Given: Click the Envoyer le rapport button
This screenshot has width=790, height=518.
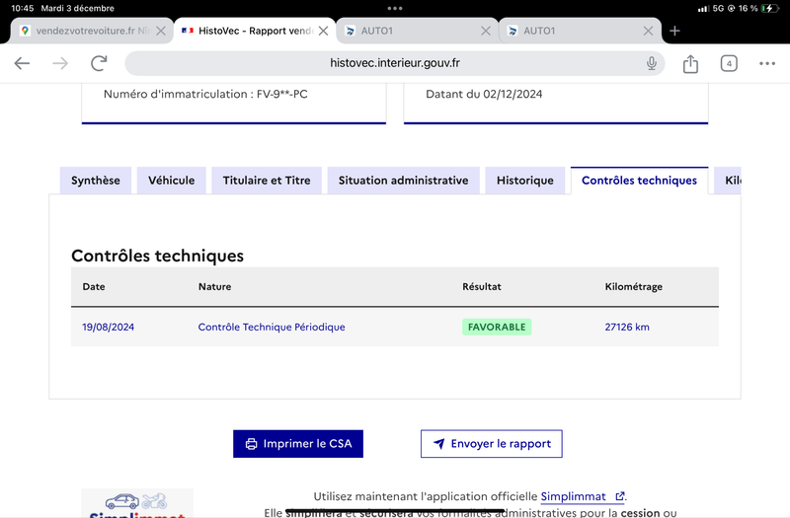Looking at the screenshot, I should [x=491, y=443].
